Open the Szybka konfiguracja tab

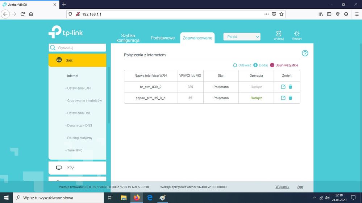coord(128,38)
